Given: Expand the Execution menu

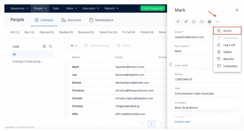Looking at the screenshot, I should tap(91, 8).
